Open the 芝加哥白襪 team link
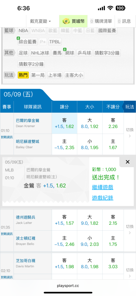Image resolution: width=136 pixels, height=296 pixels. point(26,261)
